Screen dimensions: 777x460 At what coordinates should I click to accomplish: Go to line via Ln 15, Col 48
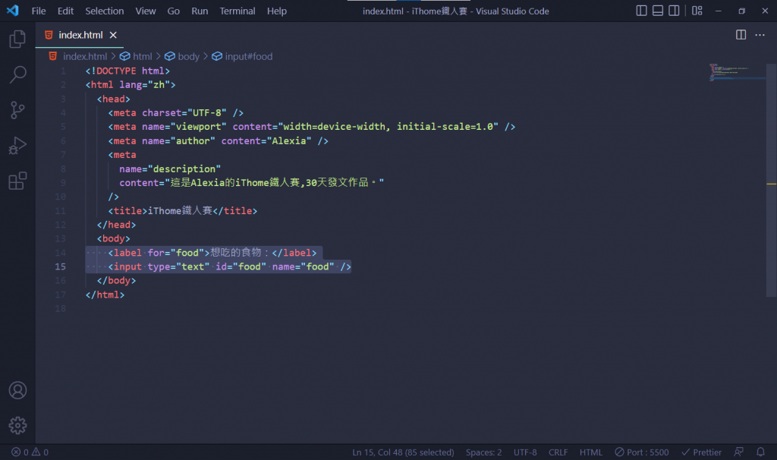click(403, 452)
